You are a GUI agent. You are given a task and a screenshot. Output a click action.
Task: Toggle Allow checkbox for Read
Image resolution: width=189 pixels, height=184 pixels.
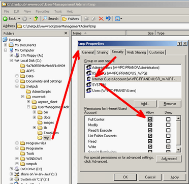point(150,141)
